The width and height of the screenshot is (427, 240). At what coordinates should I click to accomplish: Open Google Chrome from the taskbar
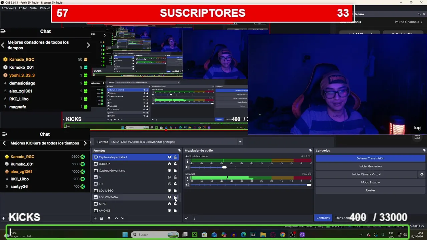click(x=283, y=235)
